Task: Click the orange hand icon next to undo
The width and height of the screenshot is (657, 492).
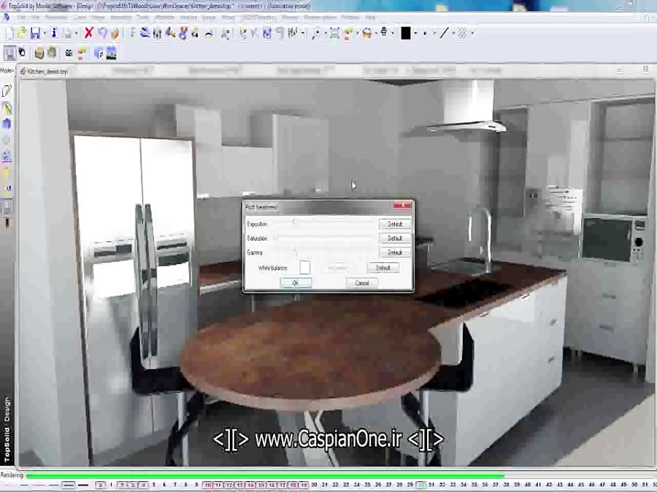Action: [x=115, y=33]
